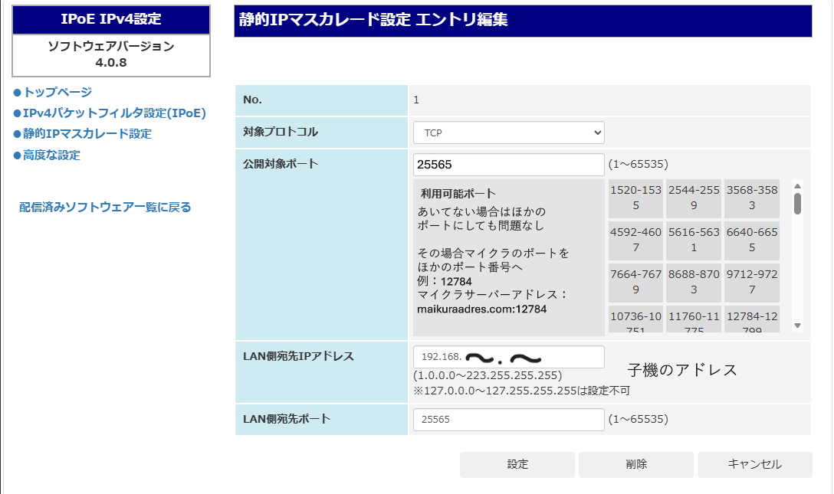This screenshot has width=834, height=494.
Task: Click the No. row value 1
Action: click(416, 100)
